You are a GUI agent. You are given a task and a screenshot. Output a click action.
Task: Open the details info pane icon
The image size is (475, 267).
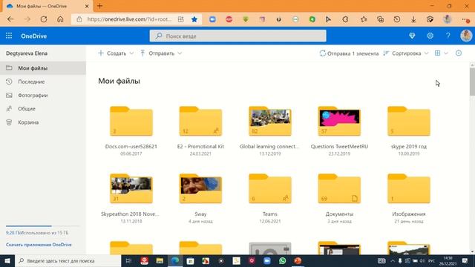point(459,53)
